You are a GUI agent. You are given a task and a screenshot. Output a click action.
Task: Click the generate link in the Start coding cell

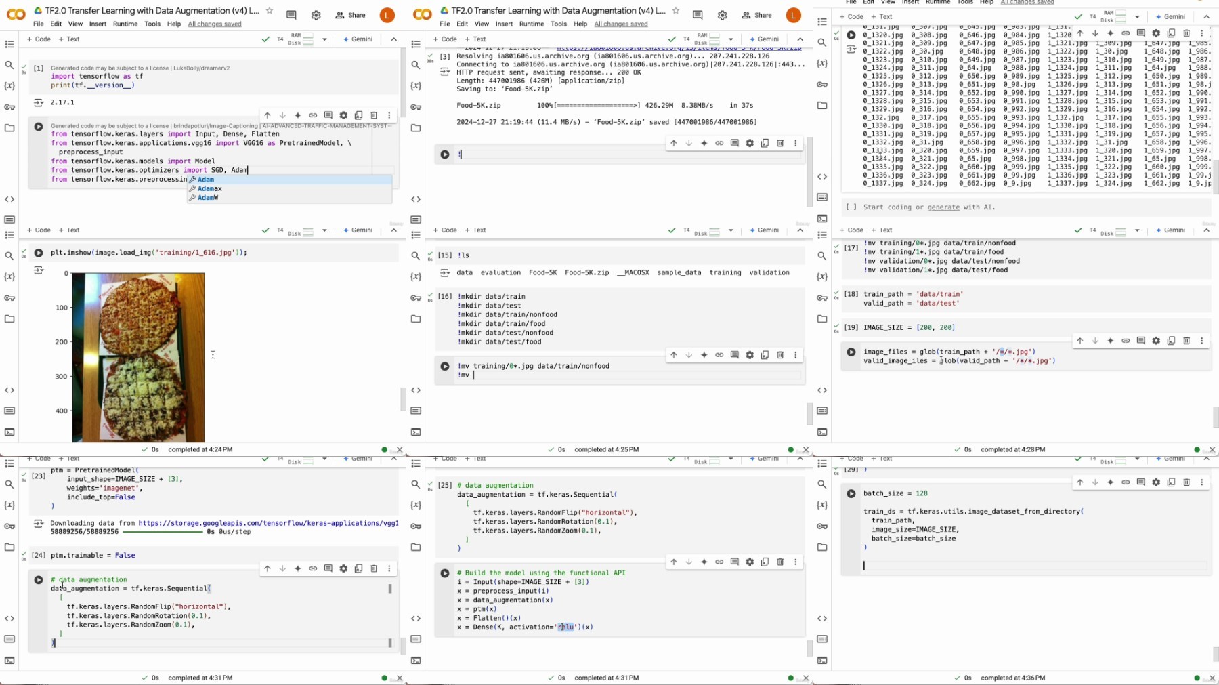pos(943,207)
